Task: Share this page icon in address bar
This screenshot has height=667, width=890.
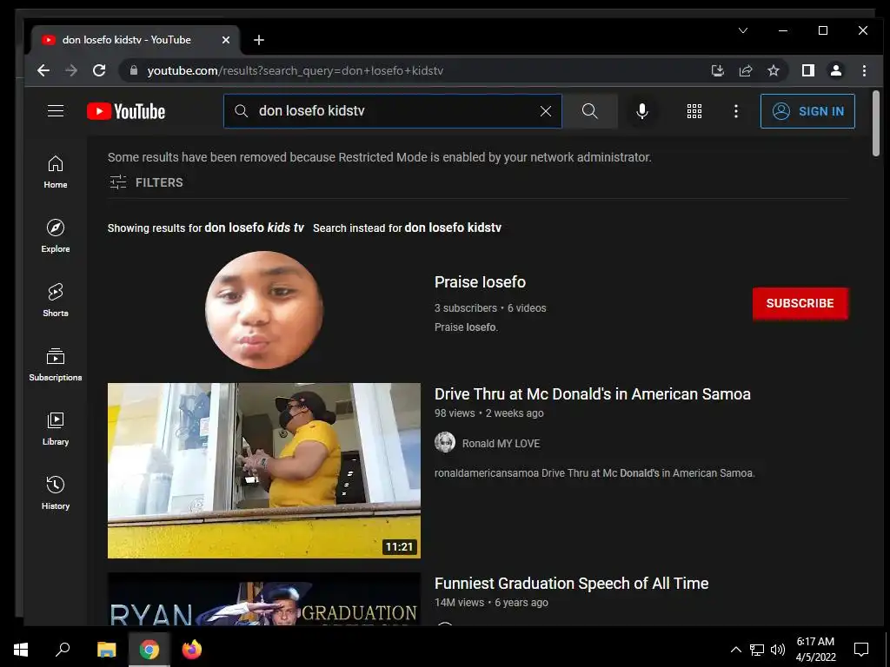Action: 745,70
